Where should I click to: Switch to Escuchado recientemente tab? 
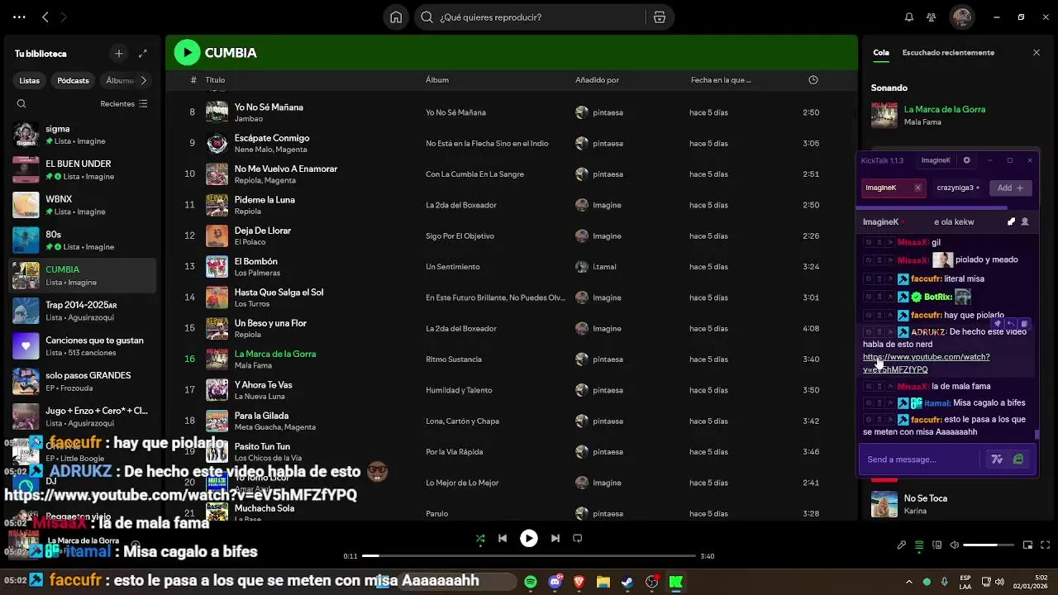point(948,53)
